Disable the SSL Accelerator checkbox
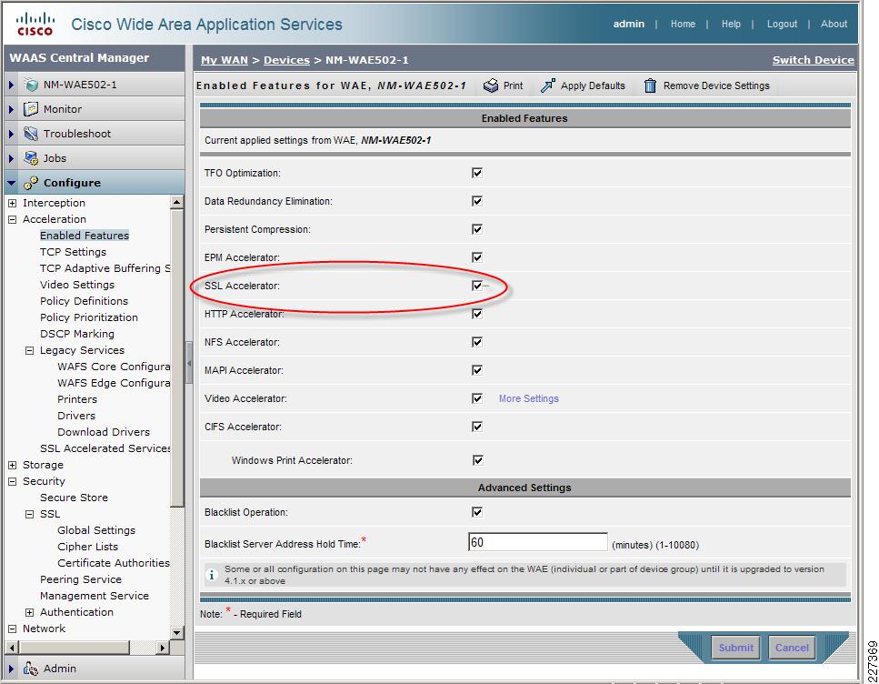 (x=477, y=286)
